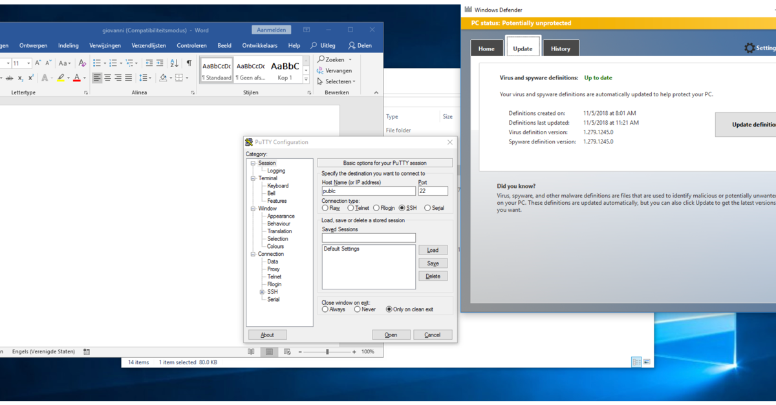Viewport: 776px width, 405px height.
Task: Clear all formatting in Word
Action: (x=82, y=63)
